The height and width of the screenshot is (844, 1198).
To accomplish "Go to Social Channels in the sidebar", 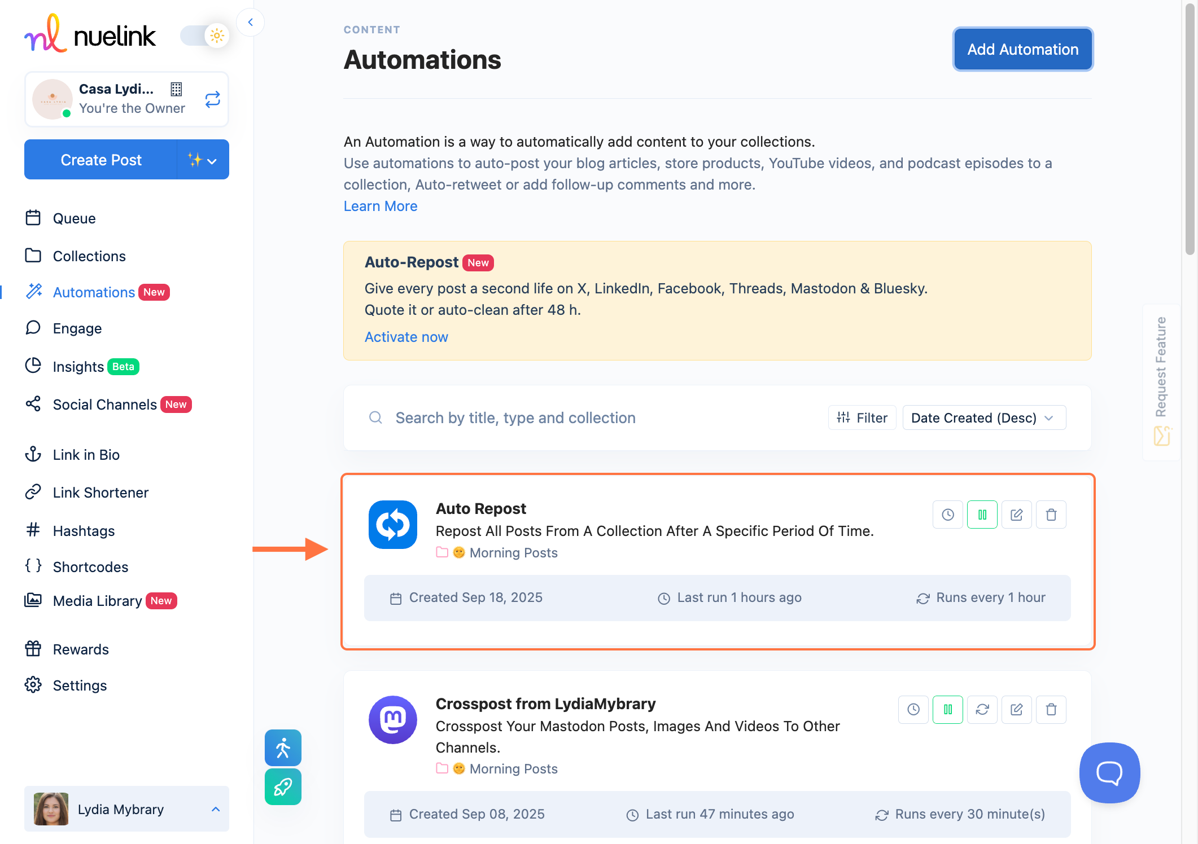I will click(104, 405).
